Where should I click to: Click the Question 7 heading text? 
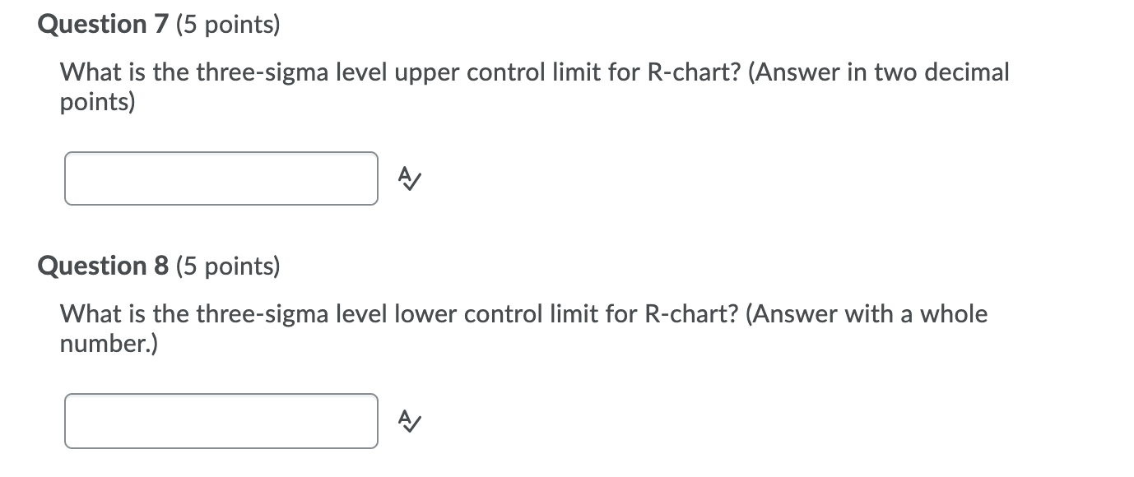(x=102, y=24)
